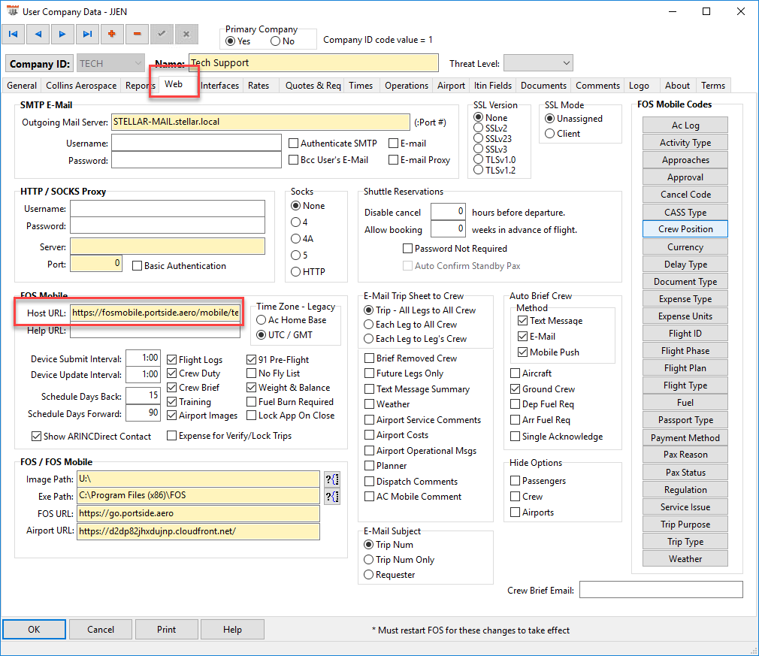Click the Airport URL field
759x656 pixels.
pyautogui.click(x=198, y=531)
